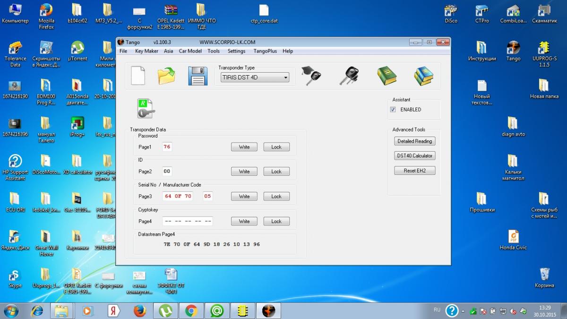Click Lock for Page2 ID
Viewport: 567px width, 319px height.
[x=276, y=172]
